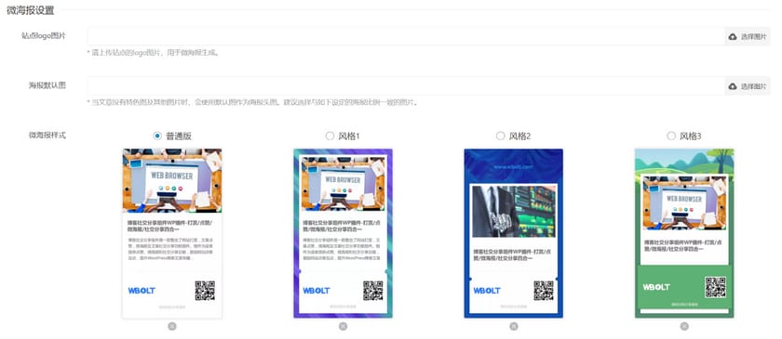Click remove icon below 风格1 preview
The height and width of the screenshot is (339, 782).
[344, 326]
